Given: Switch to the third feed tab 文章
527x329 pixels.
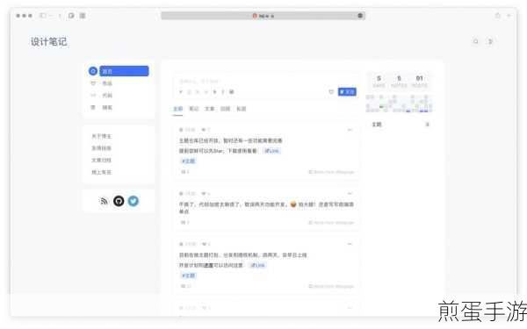Looking at the screenshot, I should point(210,109).
